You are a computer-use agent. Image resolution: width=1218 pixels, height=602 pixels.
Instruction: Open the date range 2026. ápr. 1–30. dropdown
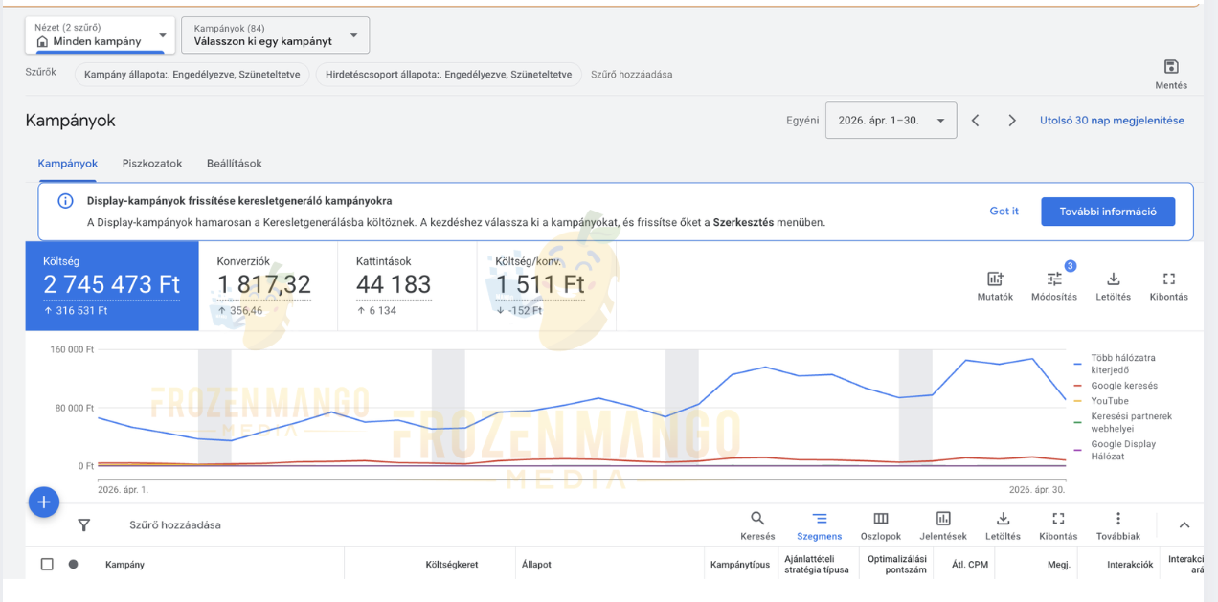coord(891,121)
